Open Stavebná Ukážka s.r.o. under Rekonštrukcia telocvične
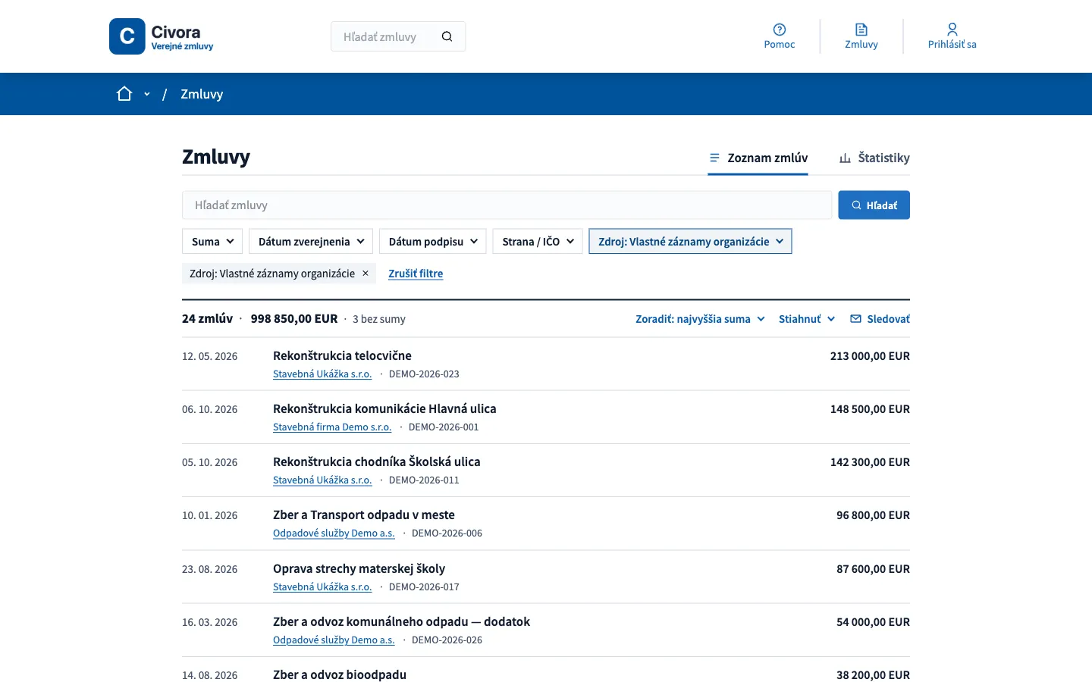The width and height of the screenshot is (1092, 682). (x=322, y=374)
